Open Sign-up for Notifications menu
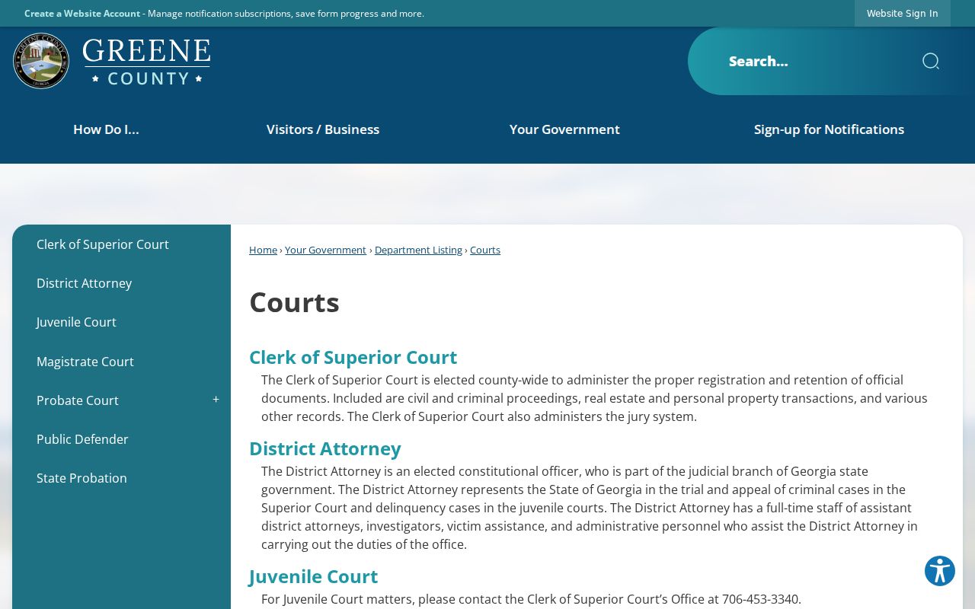975x609 pixels. (829, 129)
